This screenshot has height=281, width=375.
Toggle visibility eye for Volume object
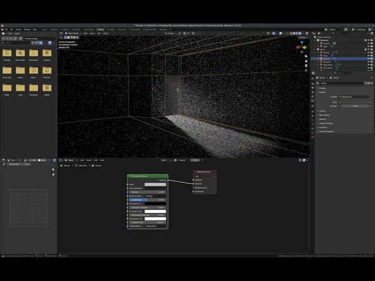coord(369,59)
